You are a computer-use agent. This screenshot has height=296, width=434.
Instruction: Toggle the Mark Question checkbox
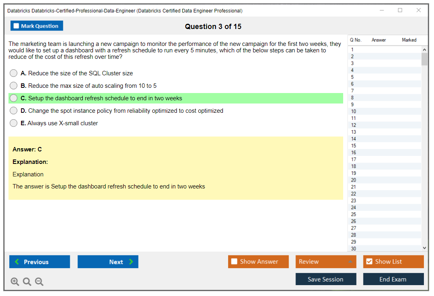coord(17,26)
